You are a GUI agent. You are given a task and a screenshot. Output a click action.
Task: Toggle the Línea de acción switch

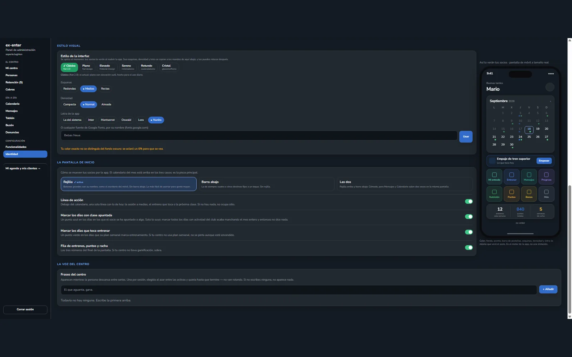(469, 201)
